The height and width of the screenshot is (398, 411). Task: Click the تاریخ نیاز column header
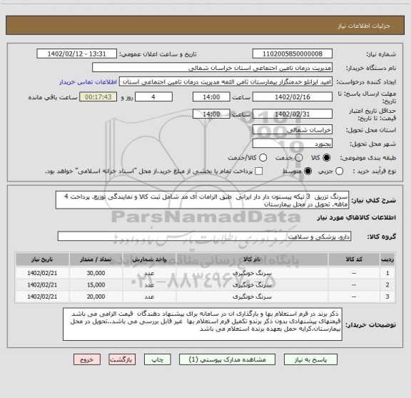point(42,259)
